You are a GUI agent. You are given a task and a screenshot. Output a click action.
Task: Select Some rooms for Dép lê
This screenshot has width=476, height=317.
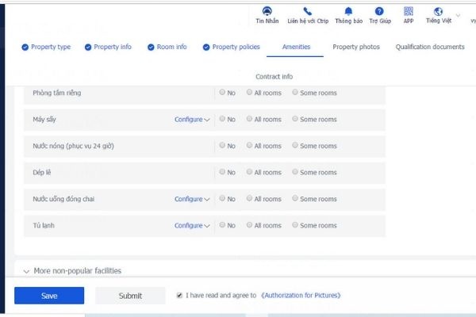295,172
